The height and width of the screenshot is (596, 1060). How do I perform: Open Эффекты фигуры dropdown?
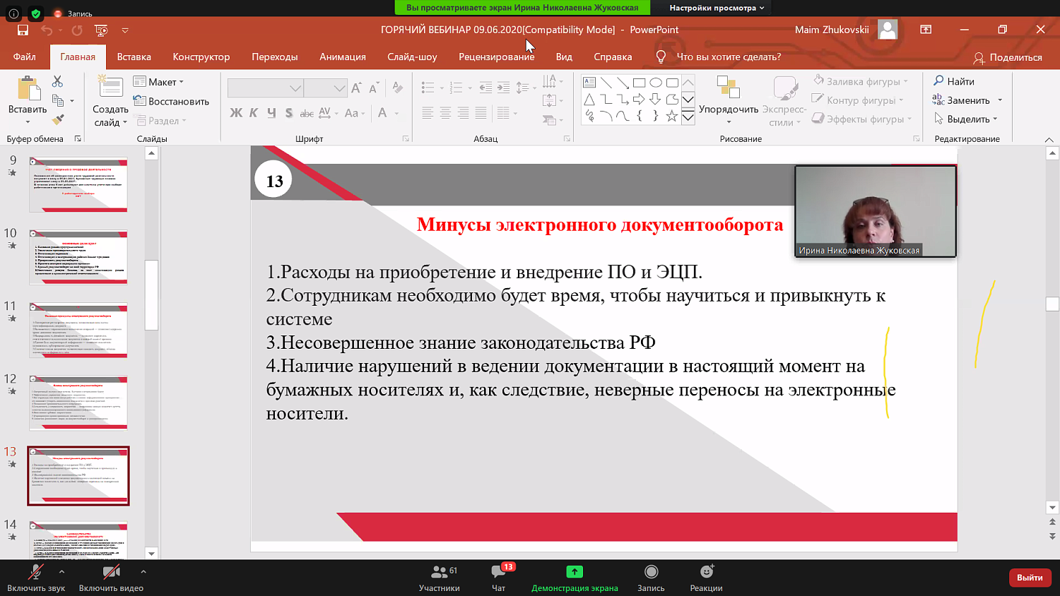[862, 119]
